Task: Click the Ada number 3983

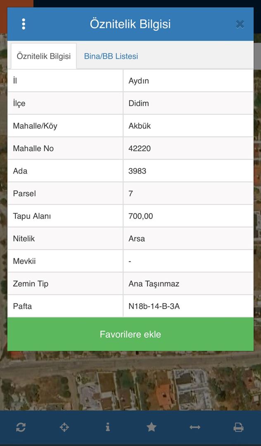Action: pyautogui.click(x=138, y=171)
